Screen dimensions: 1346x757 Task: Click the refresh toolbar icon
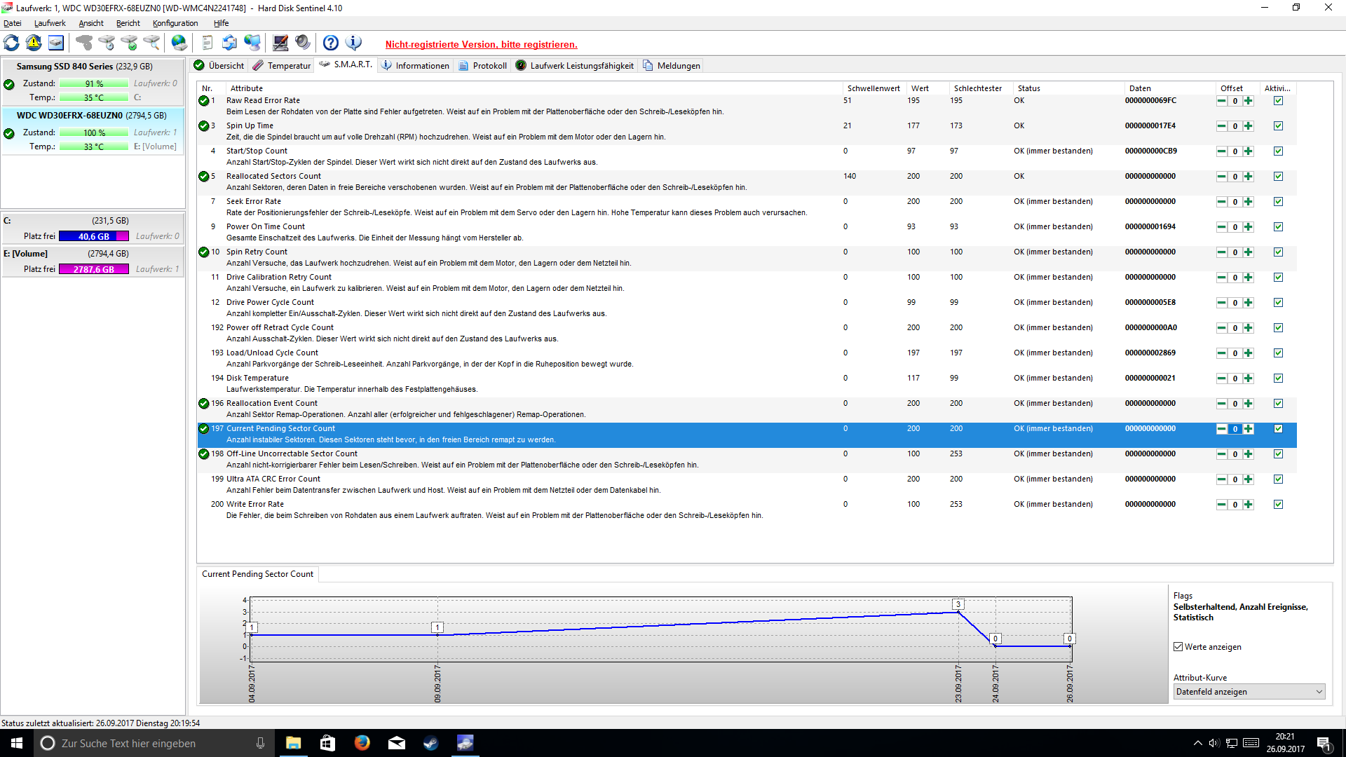click(x=12, y=43)
